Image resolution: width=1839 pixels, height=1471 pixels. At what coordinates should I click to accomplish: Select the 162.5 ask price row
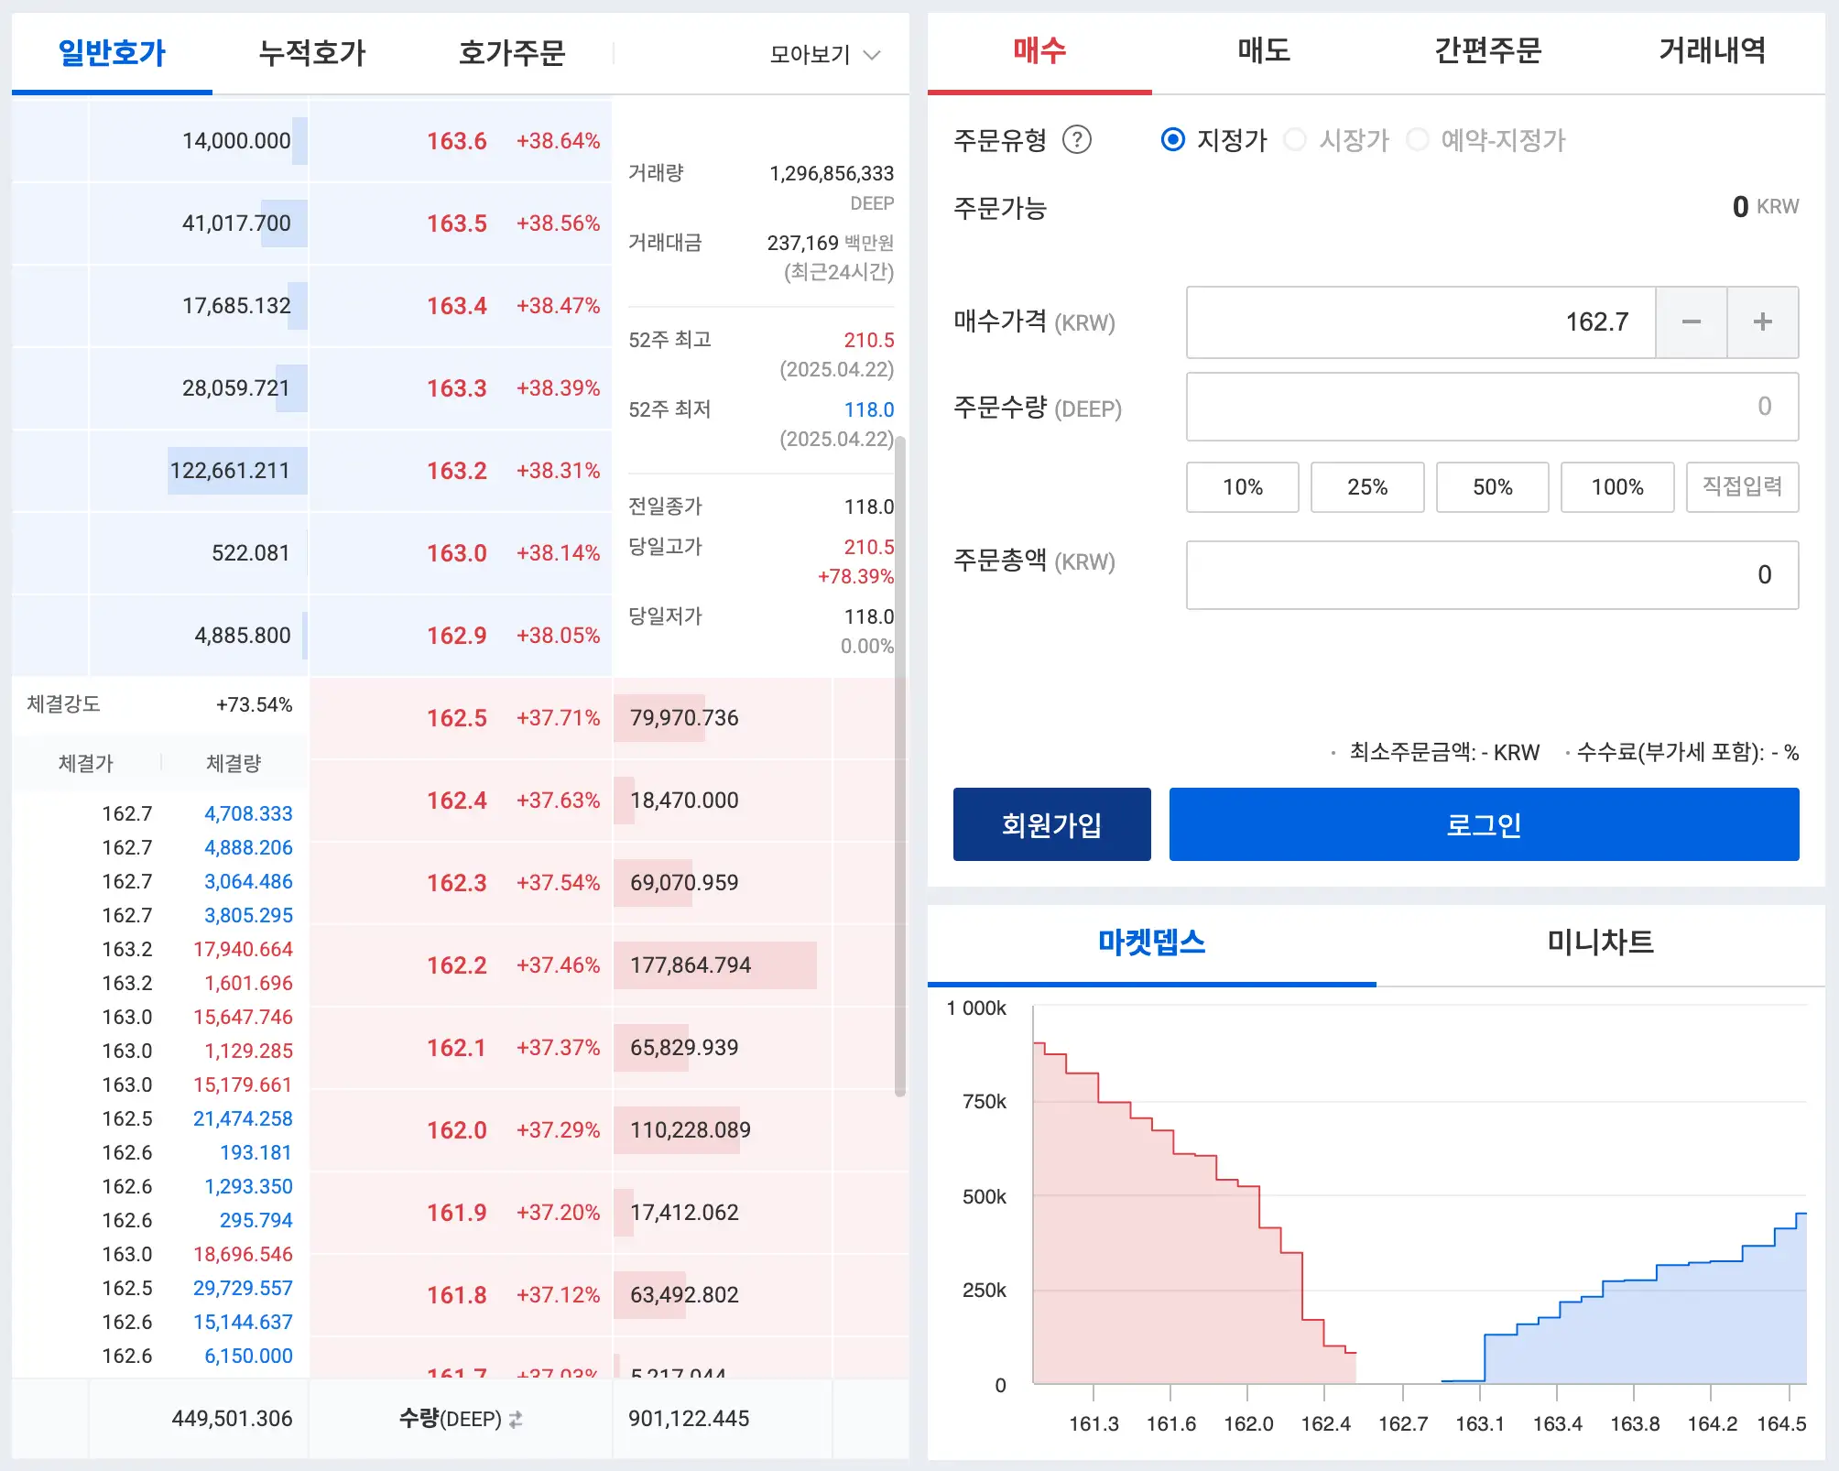454,717
